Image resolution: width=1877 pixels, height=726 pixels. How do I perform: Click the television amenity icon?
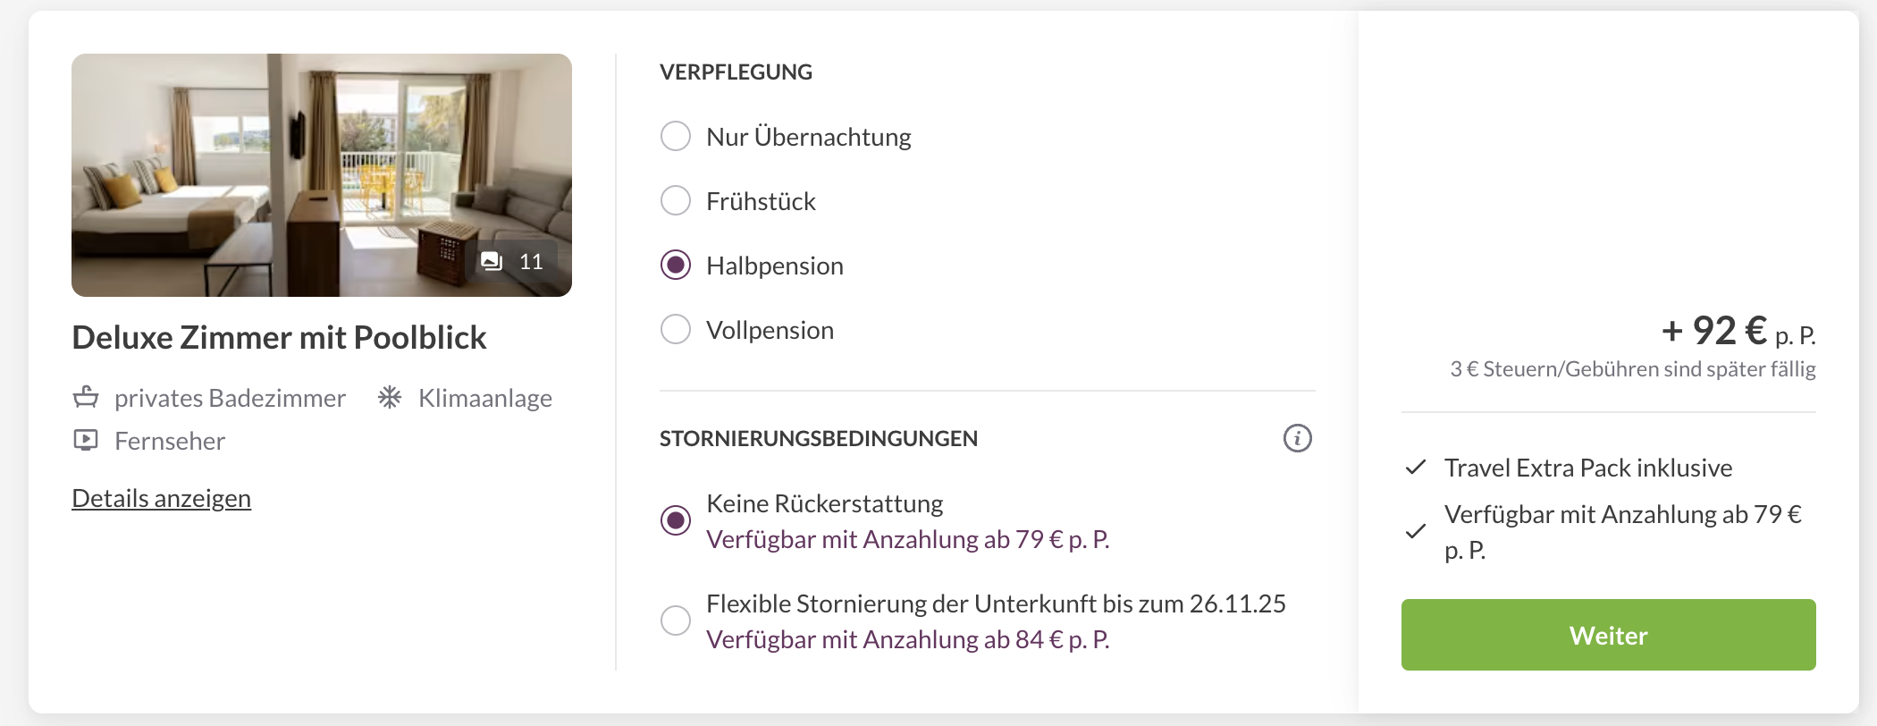click(86, 440)
